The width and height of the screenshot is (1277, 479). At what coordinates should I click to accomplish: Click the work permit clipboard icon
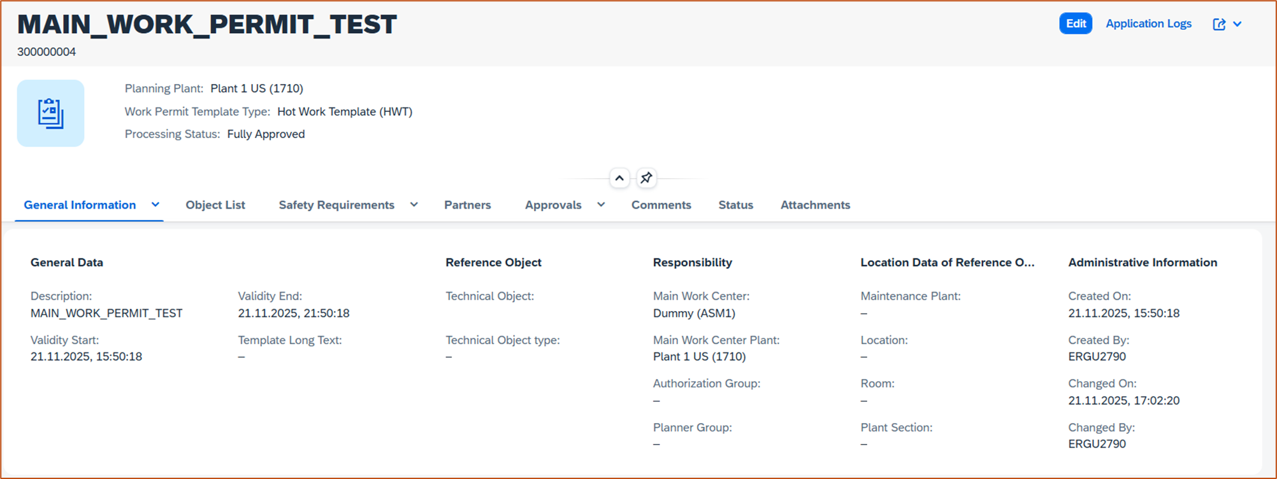coord(50,113)
